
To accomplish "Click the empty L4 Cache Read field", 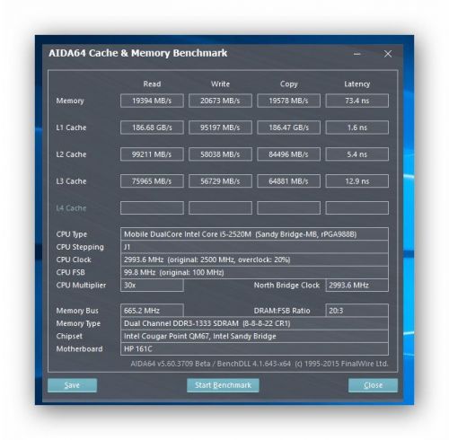I will pyautogui.click(x=152, y=208).
